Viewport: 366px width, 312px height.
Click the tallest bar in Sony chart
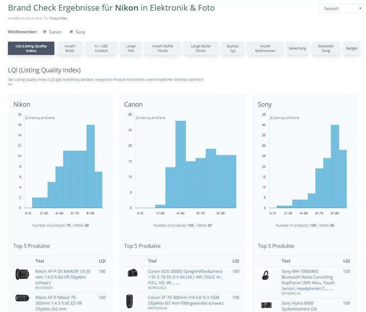pos(335,167)
